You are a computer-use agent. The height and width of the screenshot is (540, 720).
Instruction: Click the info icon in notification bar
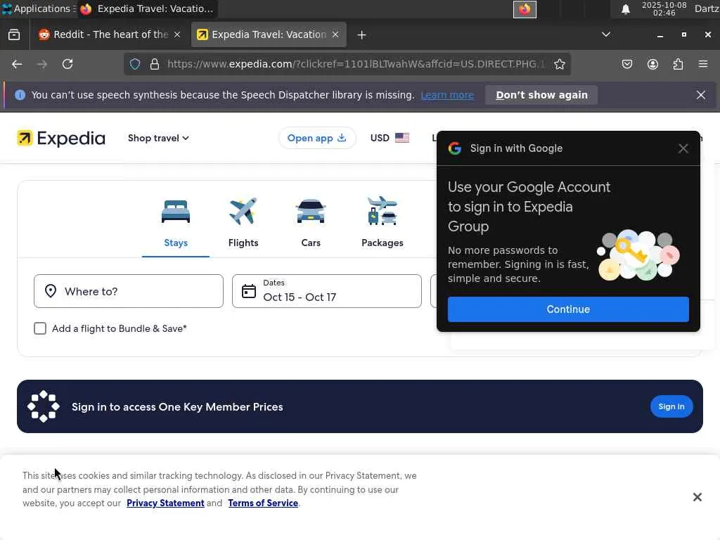(x=20, y=95)
